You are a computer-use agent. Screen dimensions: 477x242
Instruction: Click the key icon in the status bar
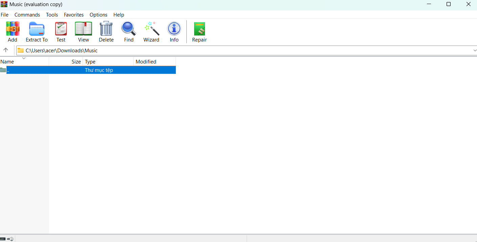[10, 239]
